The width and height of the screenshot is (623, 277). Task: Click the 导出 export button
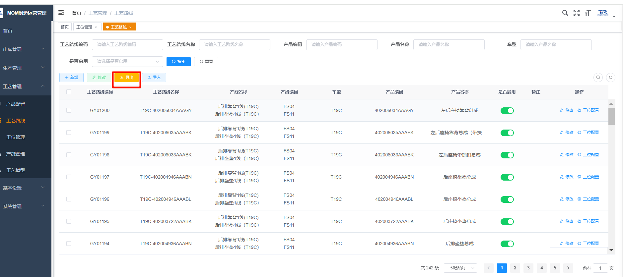pos(126,78)
